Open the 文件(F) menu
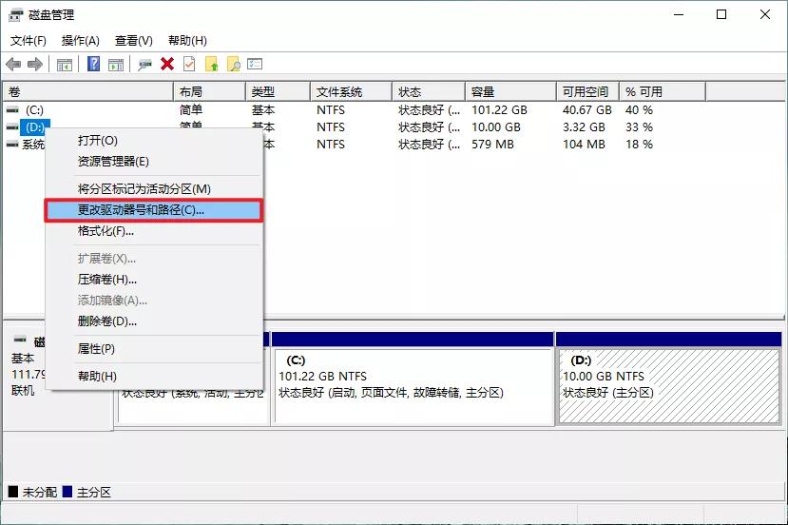 pyautogui.click(x=29, y=41)
